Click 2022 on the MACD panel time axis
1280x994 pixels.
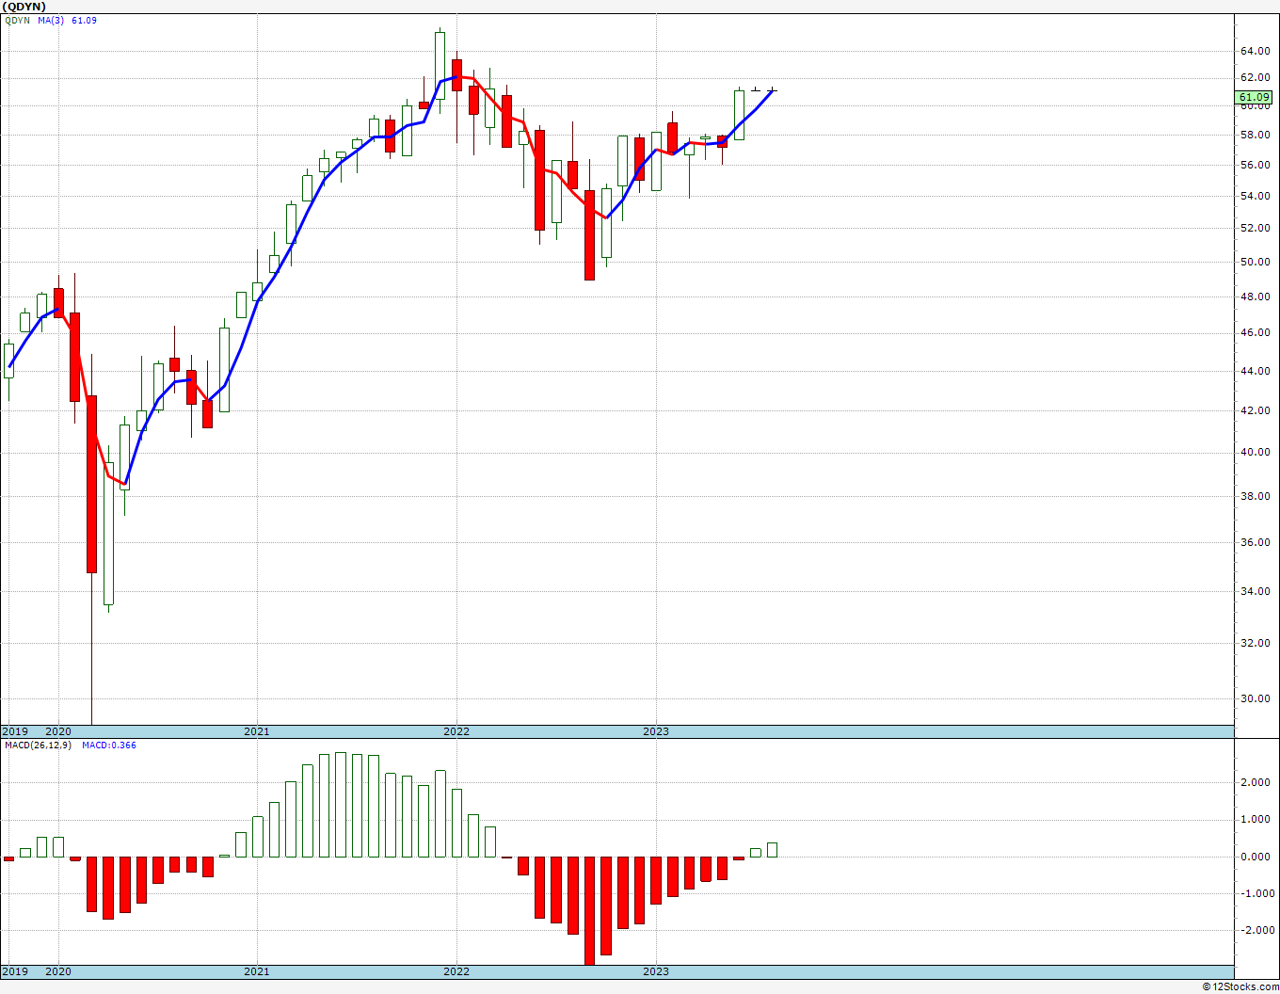click(x=456, y=971)
